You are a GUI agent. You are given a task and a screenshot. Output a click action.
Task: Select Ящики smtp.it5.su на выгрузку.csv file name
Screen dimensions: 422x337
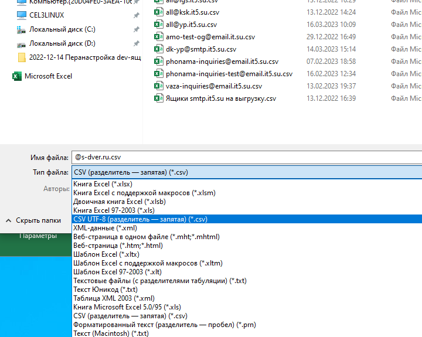[x=221, y=99]
